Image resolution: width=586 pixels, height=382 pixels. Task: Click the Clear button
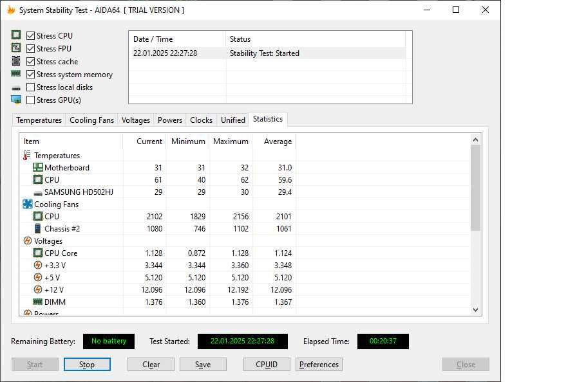[151, 365]
